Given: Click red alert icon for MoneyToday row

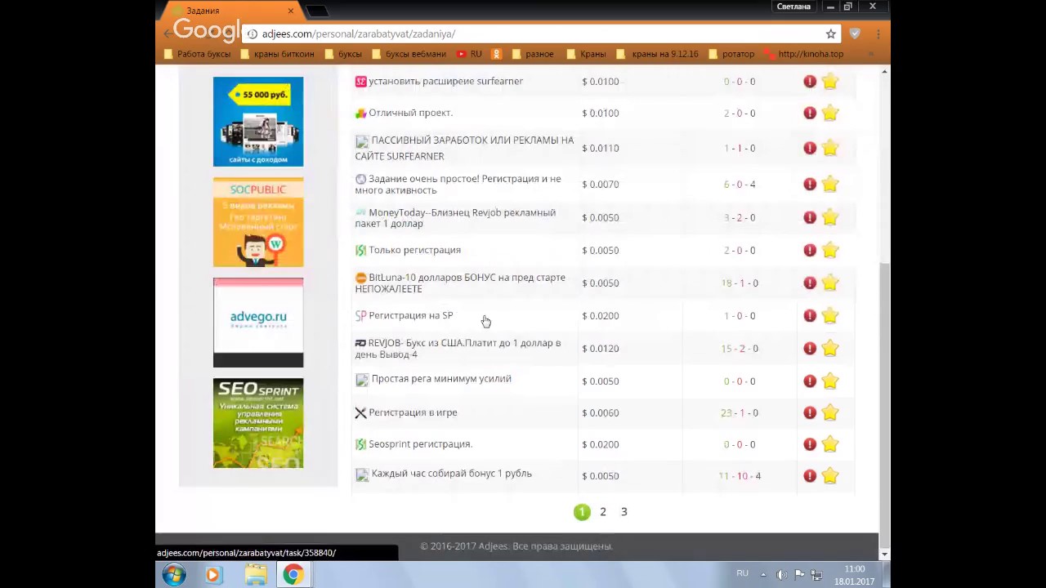Looking at the screenshot, I should pos(810,217).
